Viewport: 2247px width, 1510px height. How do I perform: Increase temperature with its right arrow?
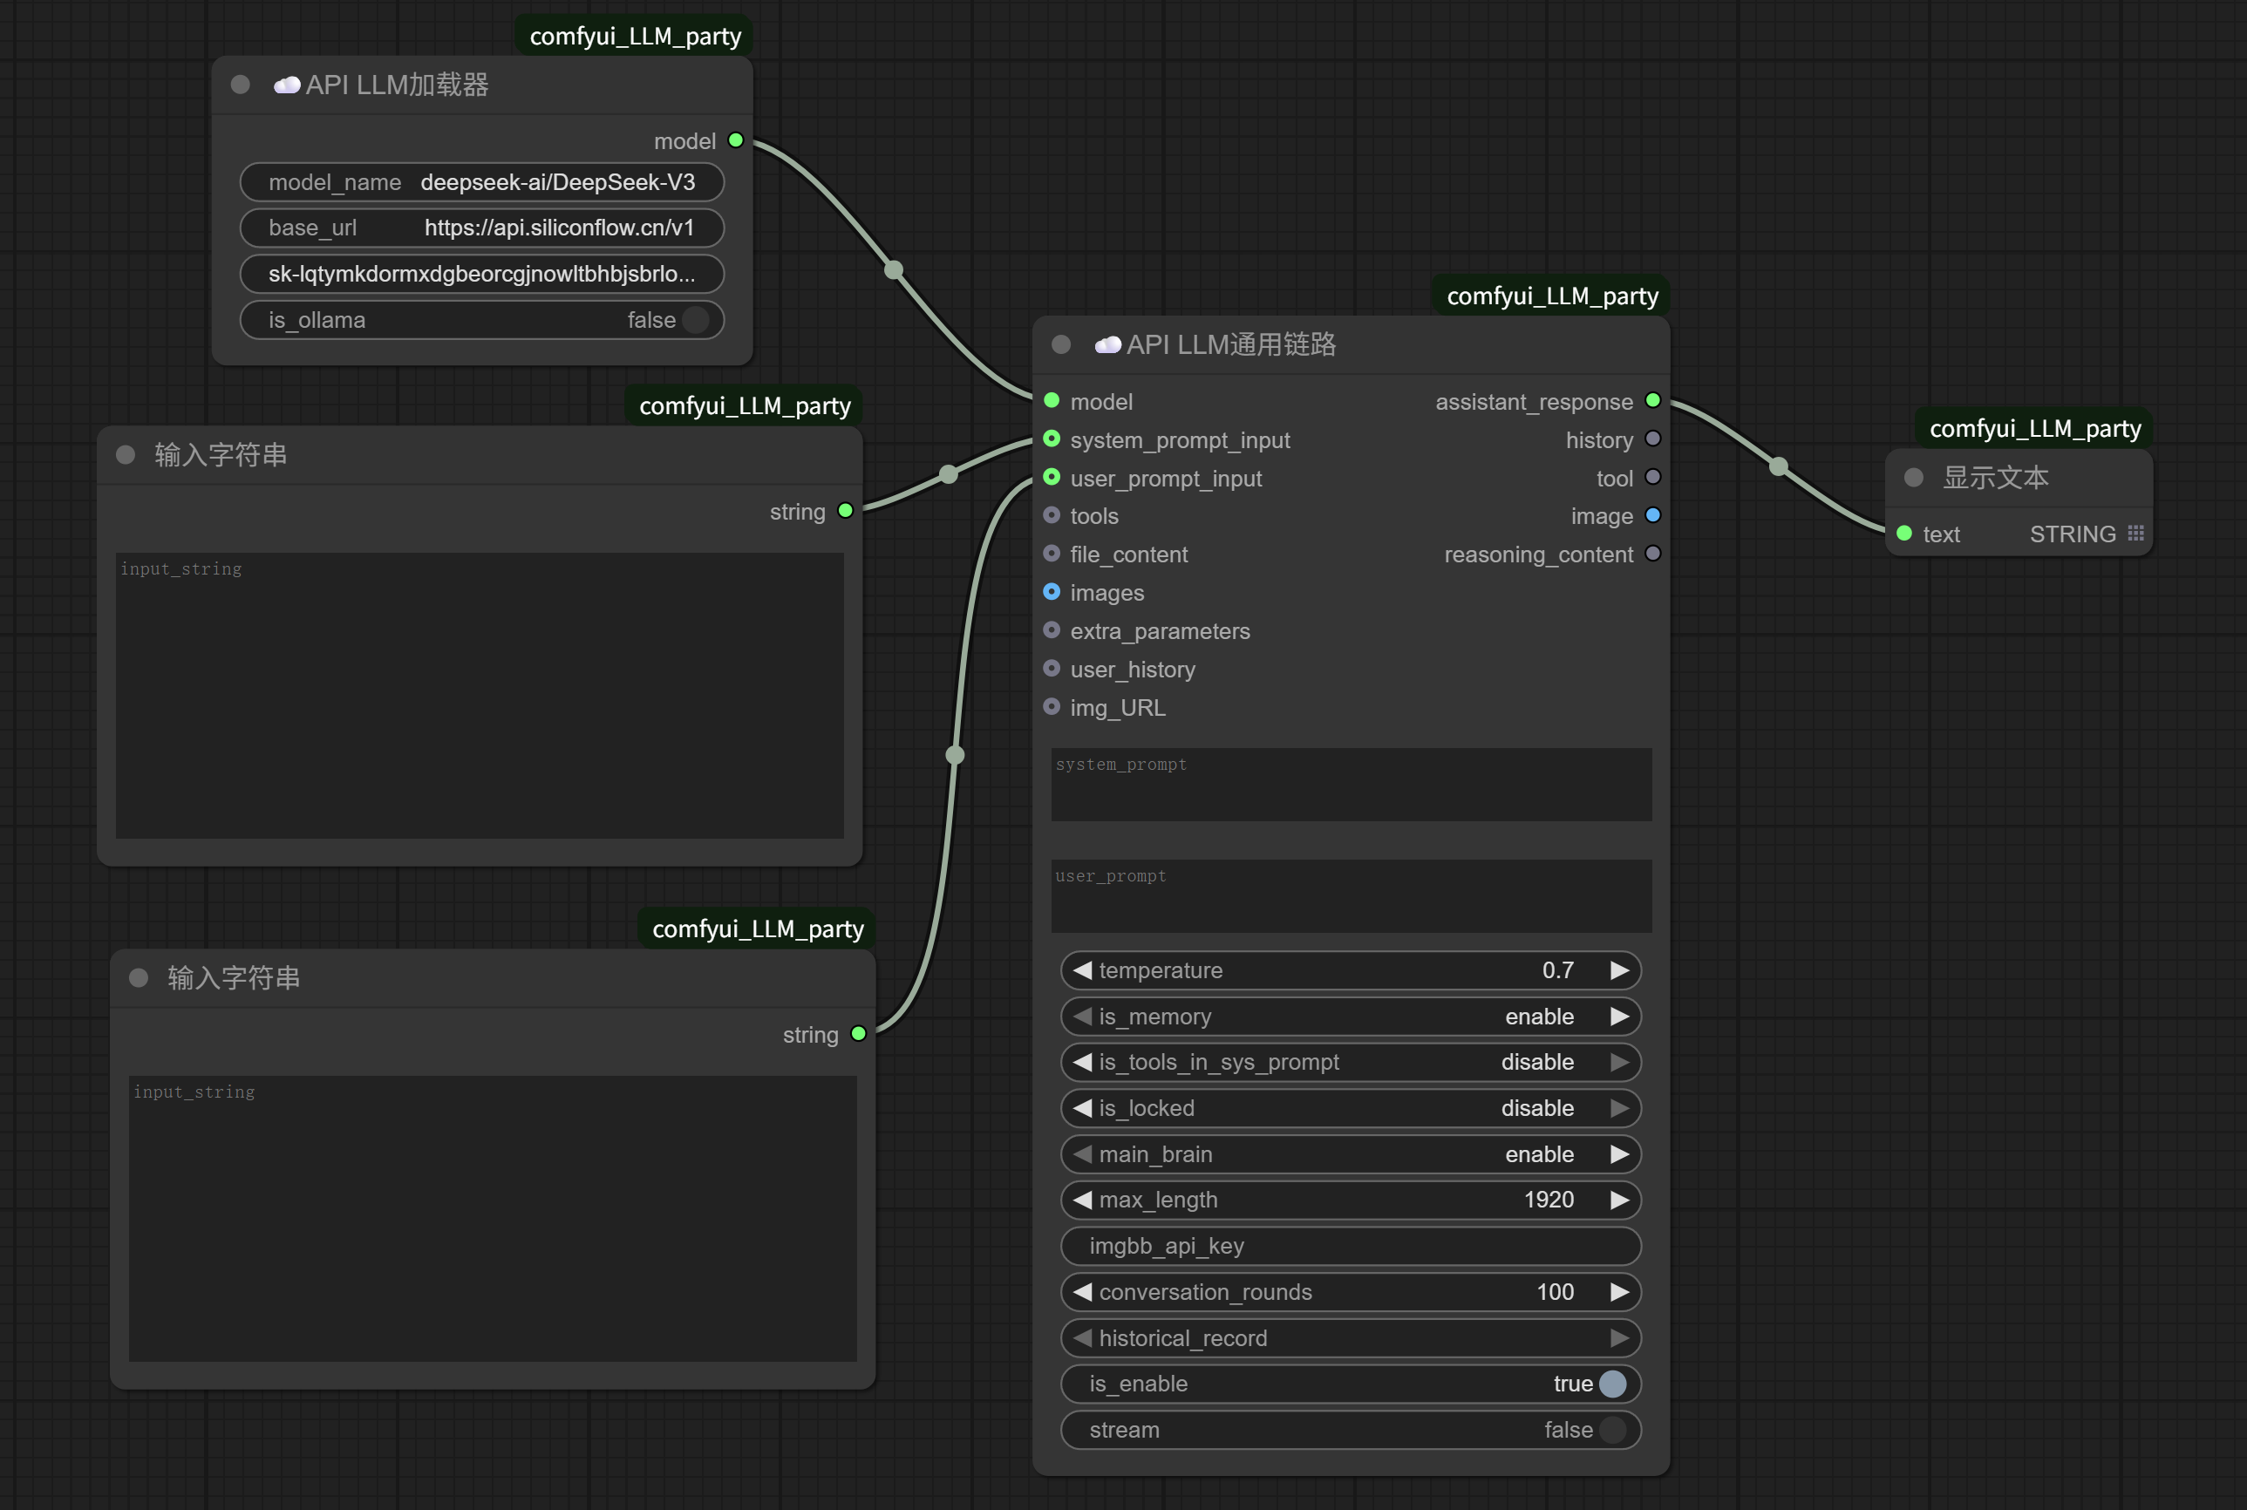tap(1619, 969)
